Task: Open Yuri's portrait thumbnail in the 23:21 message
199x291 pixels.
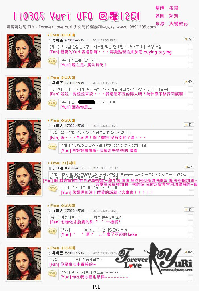Action: point(24,51)
